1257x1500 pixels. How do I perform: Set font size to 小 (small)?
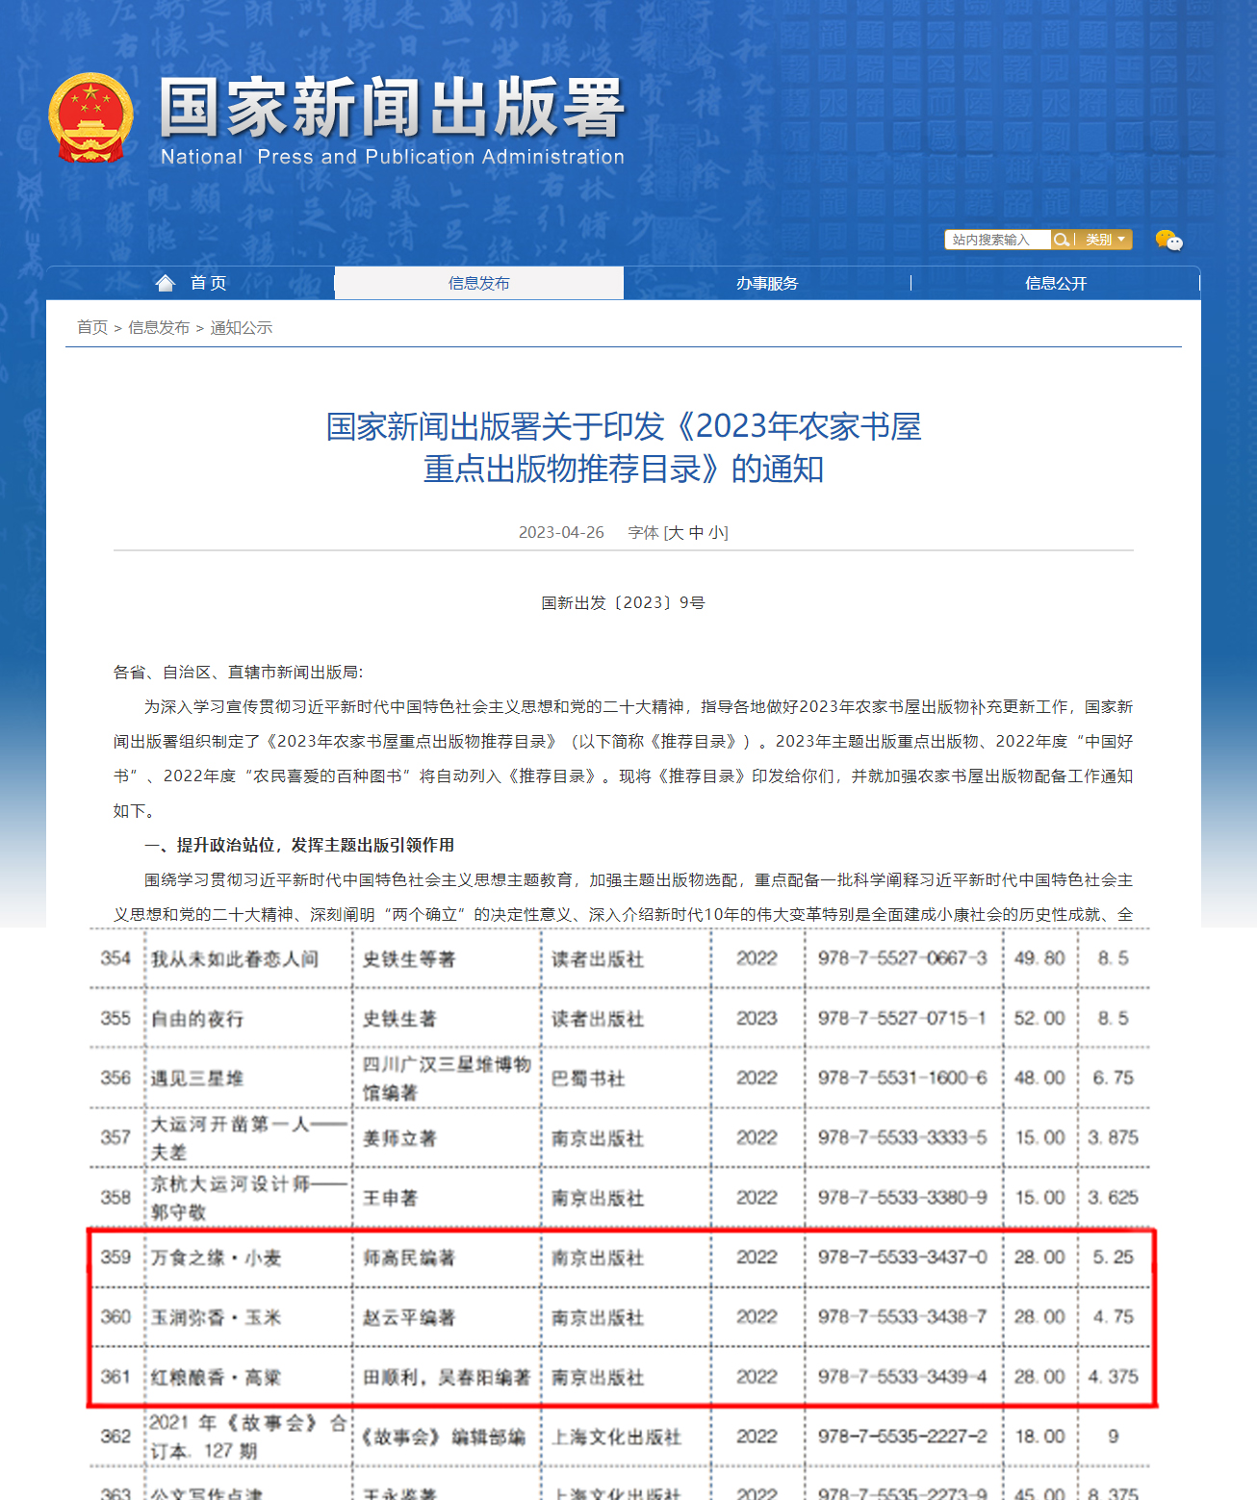[716, 533]
